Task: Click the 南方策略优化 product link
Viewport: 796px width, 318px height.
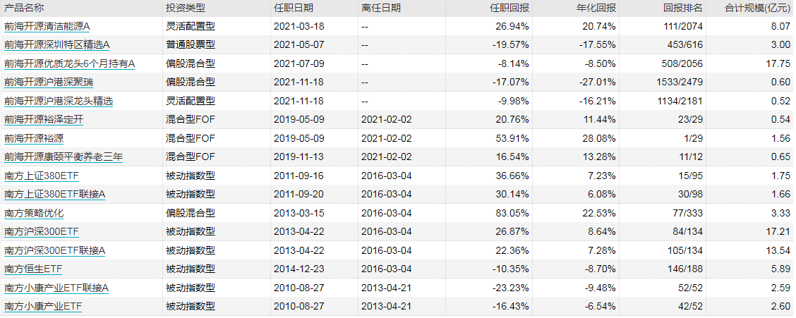Action: [x=34, y=213]
